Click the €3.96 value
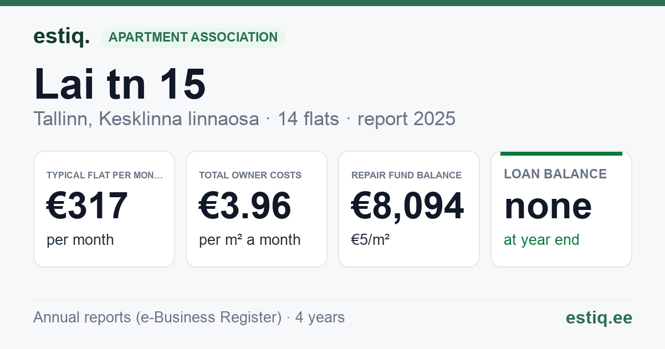665x349 pixels. pos(245,206)
